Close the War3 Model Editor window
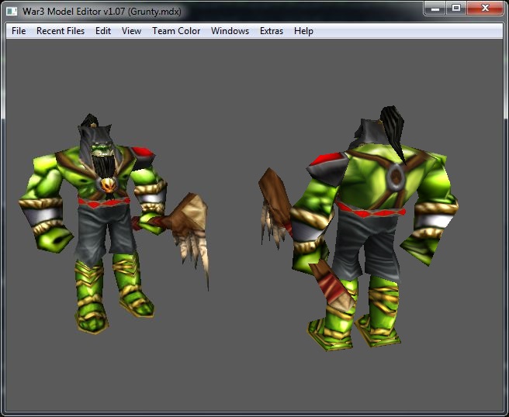Viewport: 509px width, 417px height. tap(485, 8)
